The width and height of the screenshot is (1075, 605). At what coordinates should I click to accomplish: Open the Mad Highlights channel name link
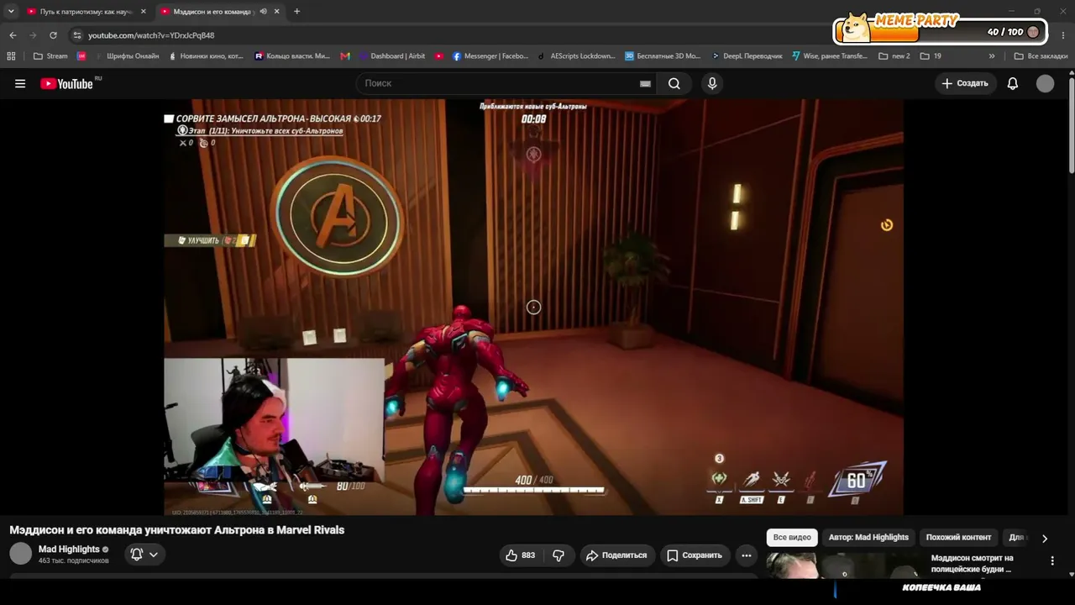[69, 550]
